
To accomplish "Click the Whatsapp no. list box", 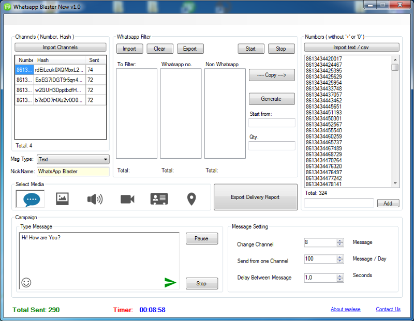I will [x=181, y=114].
